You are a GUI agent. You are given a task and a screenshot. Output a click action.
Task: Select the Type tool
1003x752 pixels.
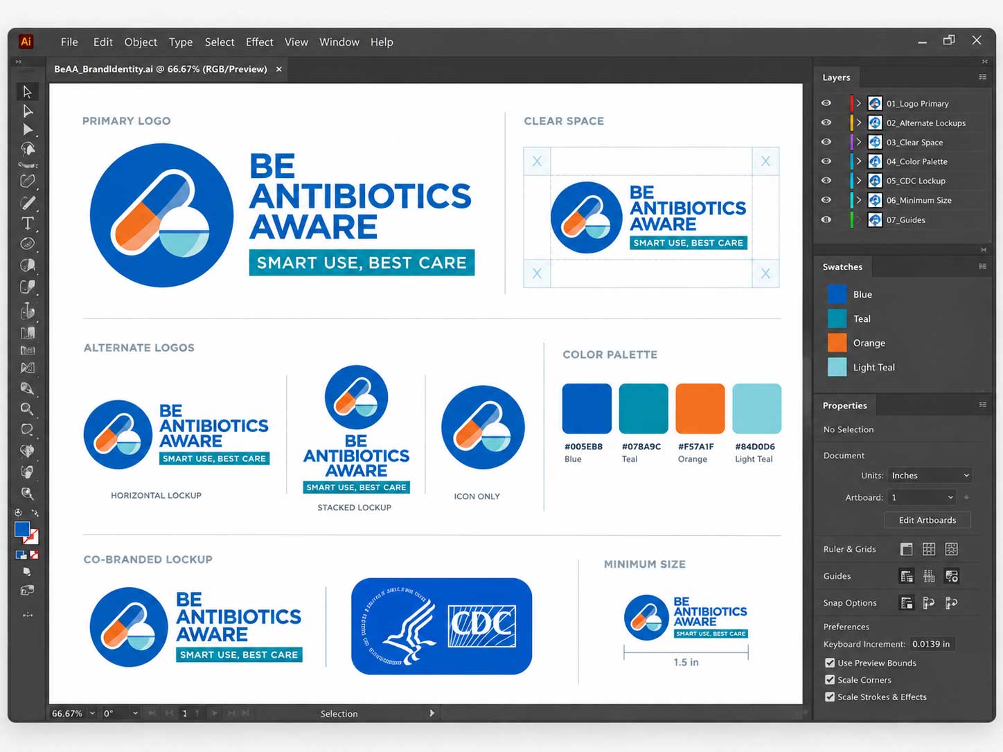coord(27,223)
